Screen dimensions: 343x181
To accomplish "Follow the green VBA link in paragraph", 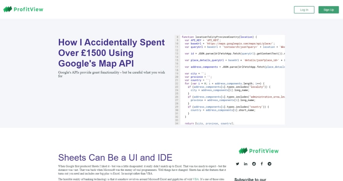I will (196, 179).
